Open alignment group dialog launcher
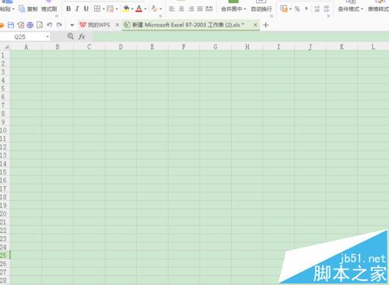The width and height of the screenshot is (389, 285). pos(272,16)
